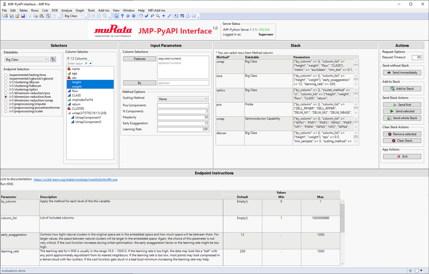Open the toolbar Big Class table dropdown

[x=73, y=16]
